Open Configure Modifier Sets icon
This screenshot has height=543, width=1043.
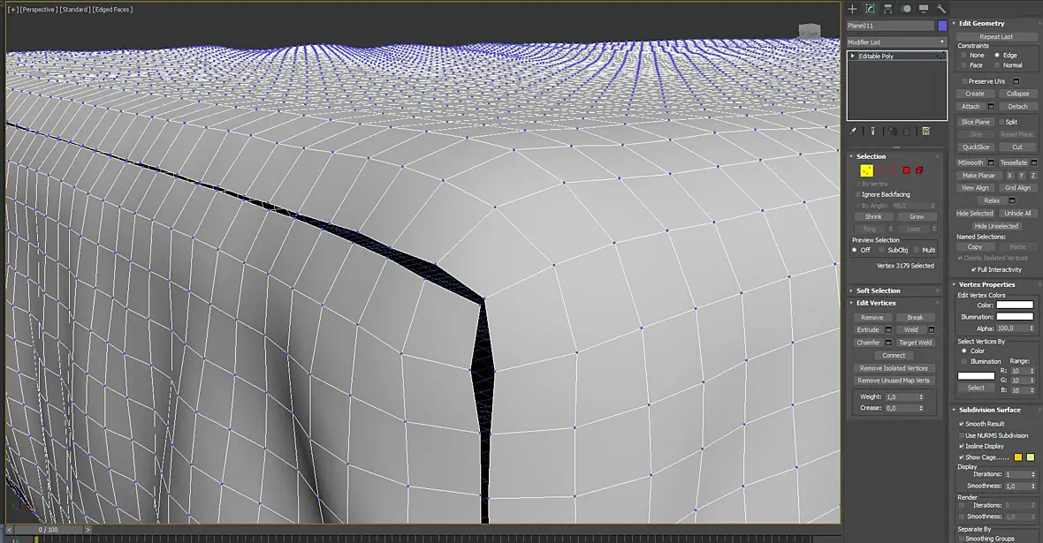926,131
